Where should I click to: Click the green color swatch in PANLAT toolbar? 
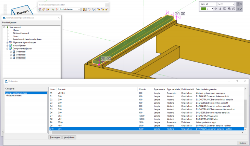click(x=203, y=9)
